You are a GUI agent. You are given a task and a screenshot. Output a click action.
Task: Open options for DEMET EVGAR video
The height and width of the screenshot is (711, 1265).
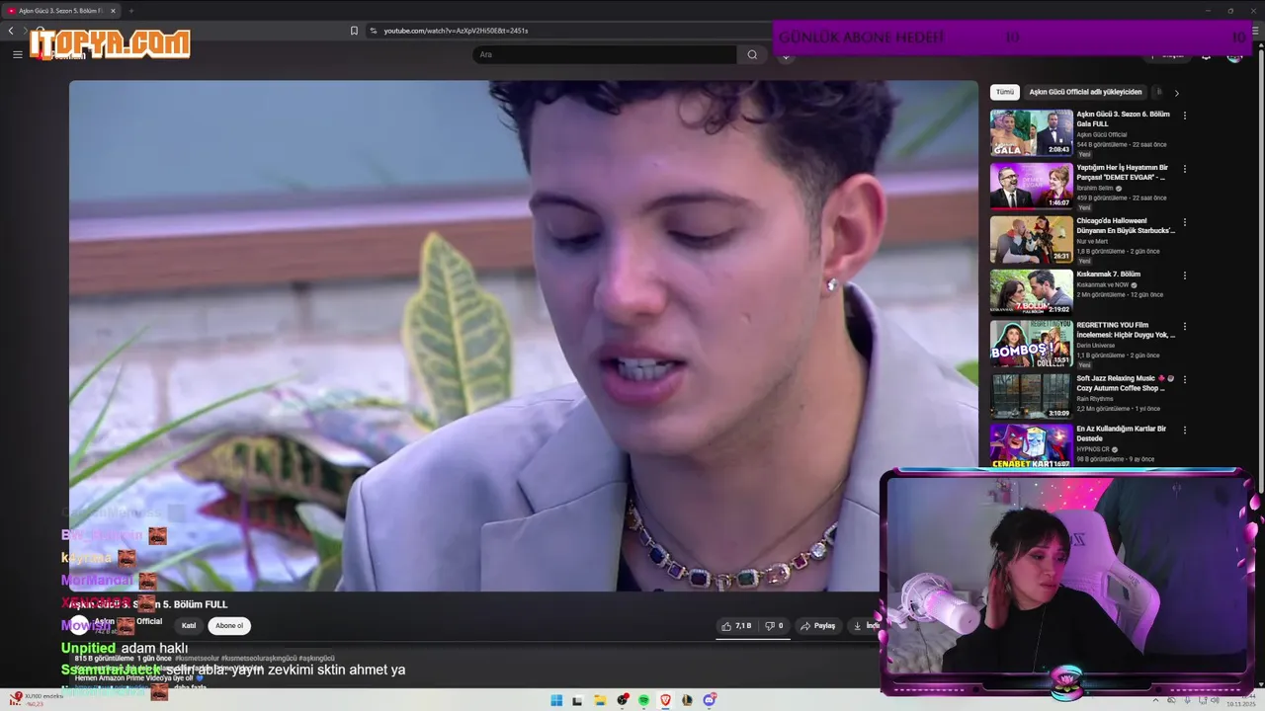pyautogui.click(x=1184, y=169)
